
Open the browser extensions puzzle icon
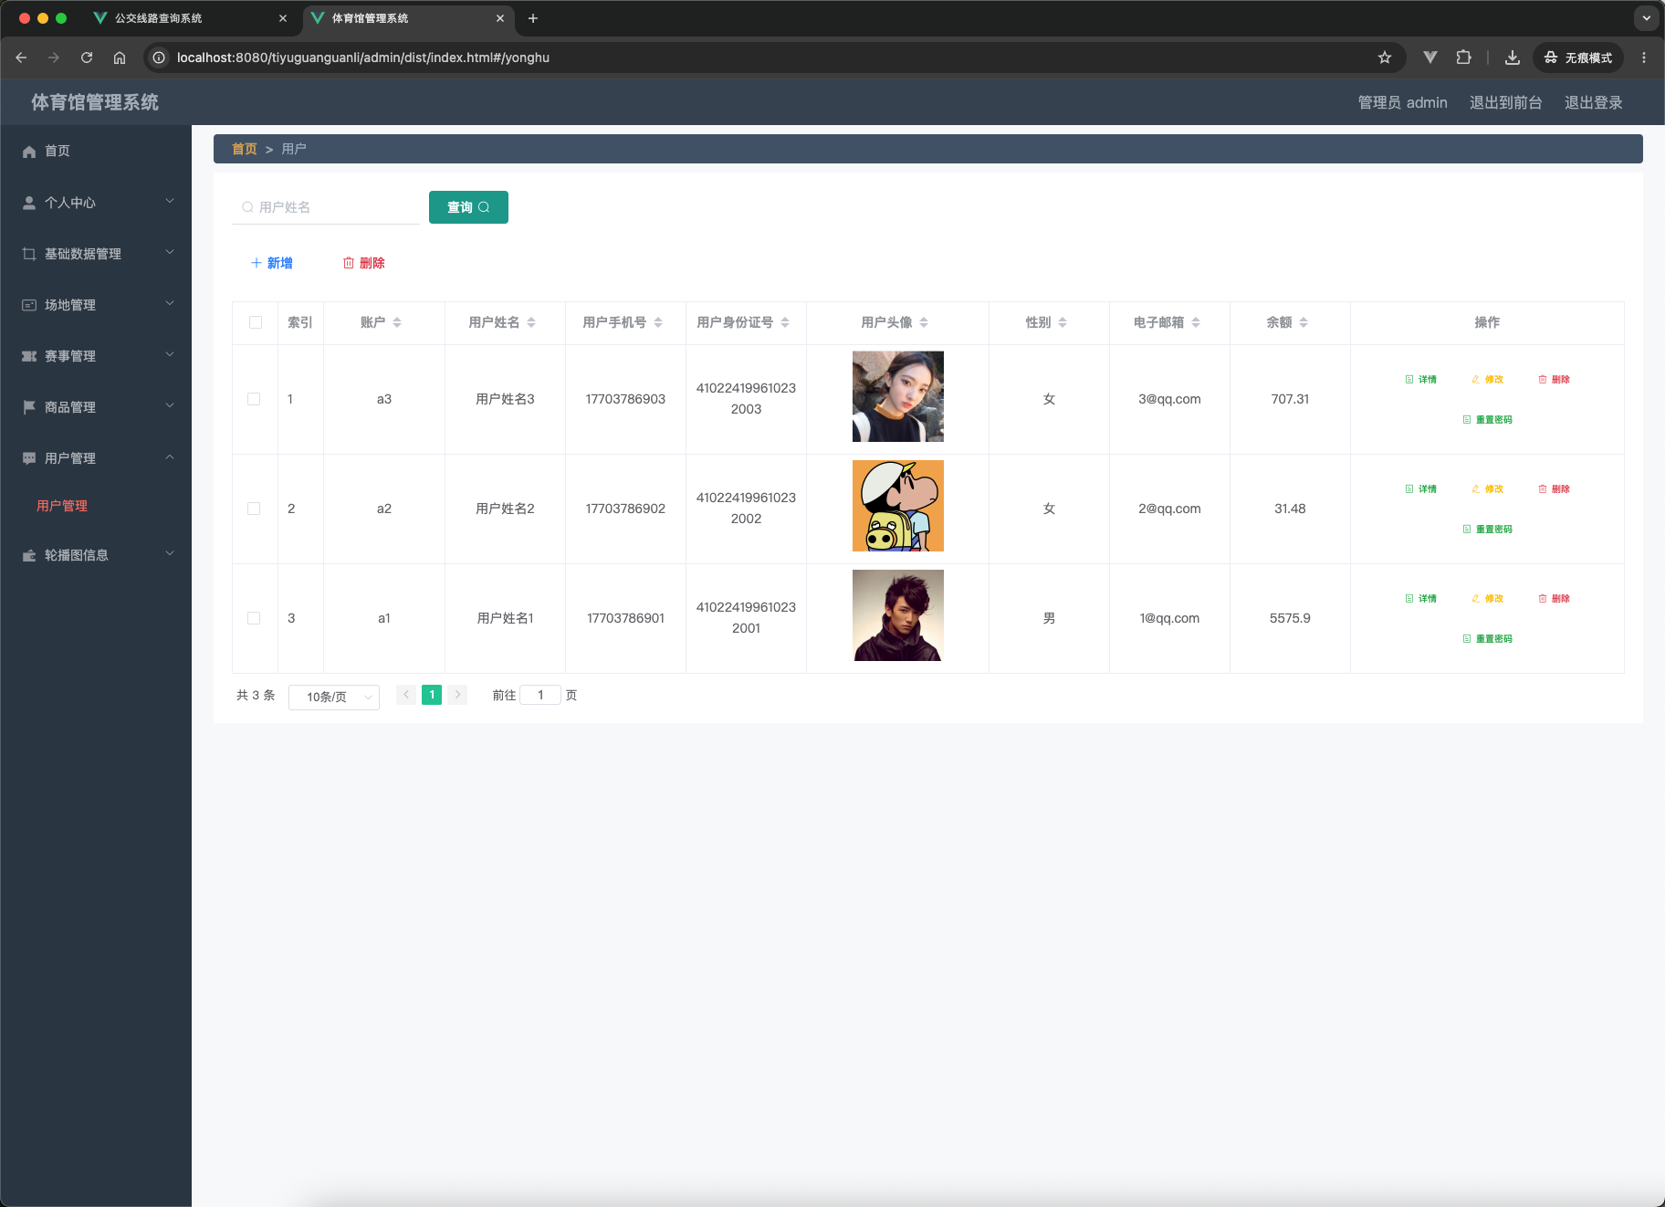tap(1464, 58)
